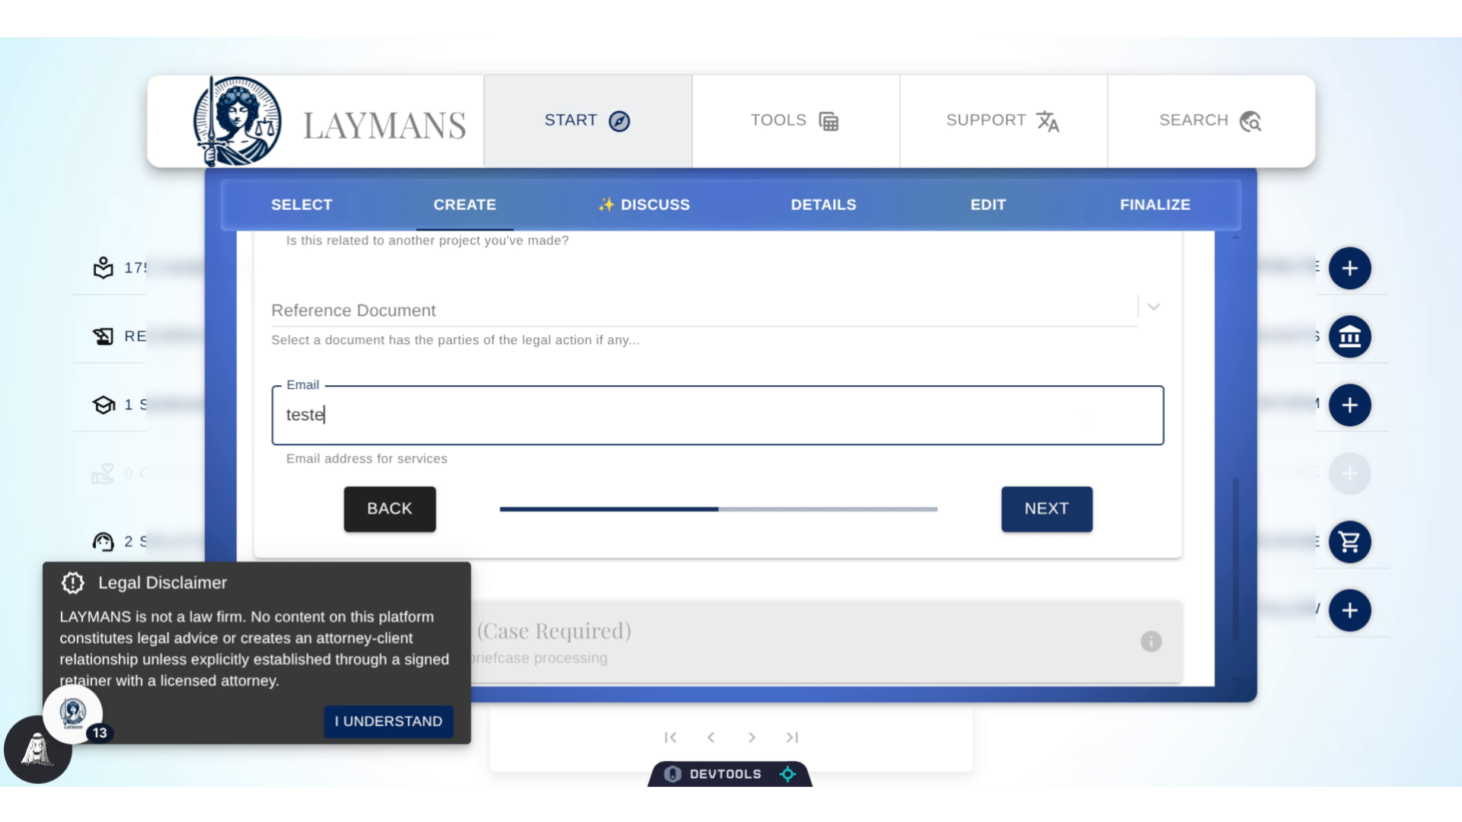Open the Tools calculator icon
1462x822 pixels.
pos(829,121)
